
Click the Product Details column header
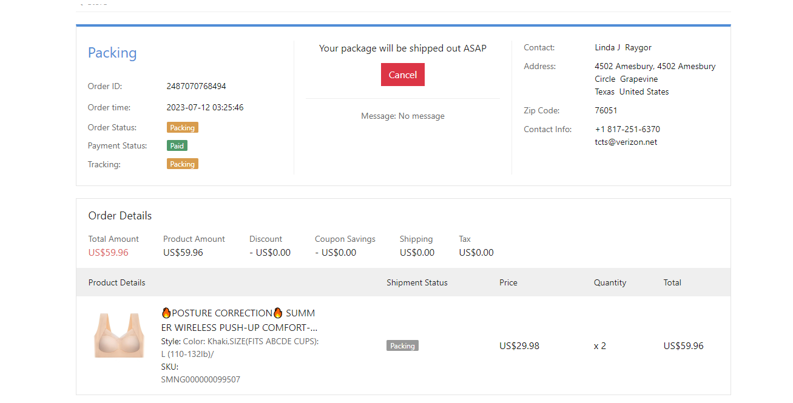click(x=116, y=282)
